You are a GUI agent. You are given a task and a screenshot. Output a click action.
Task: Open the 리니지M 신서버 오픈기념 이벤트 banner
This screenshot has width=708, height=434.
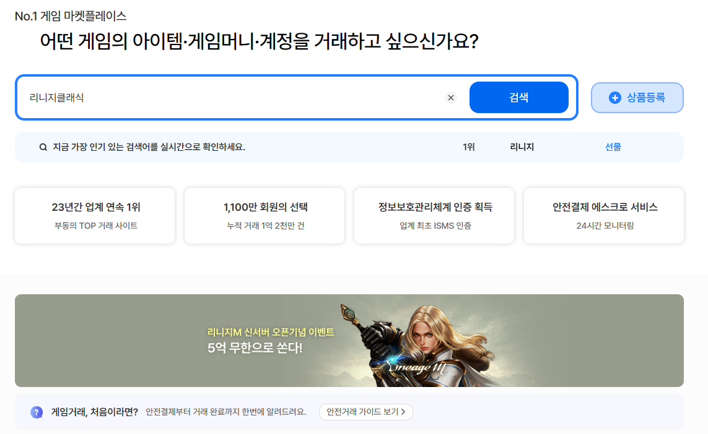click(349, 341)
